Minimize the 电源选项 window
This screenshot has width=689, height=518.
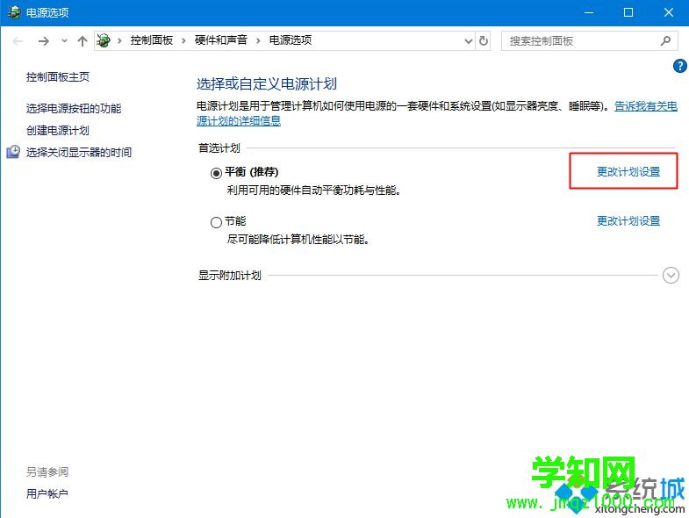(x=588, y=12)
